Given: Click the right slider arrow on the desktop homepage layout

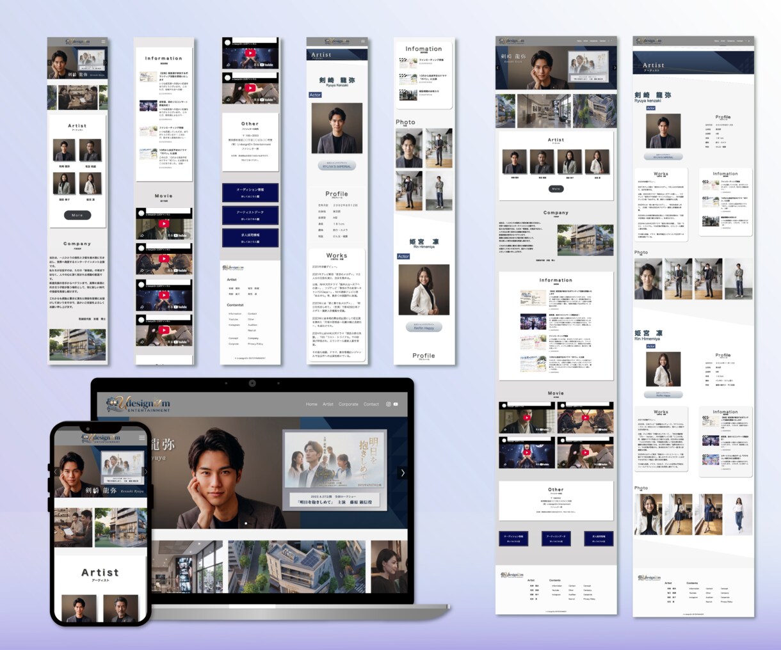Looking at the screenshot, I should [x=615, y=67].
